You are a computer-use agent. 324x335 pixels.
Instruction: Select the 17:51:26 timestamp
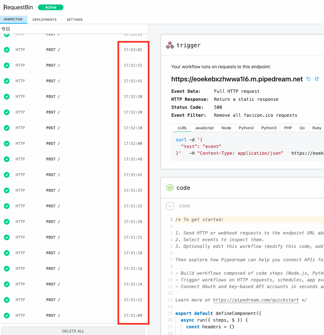(133, 221)
